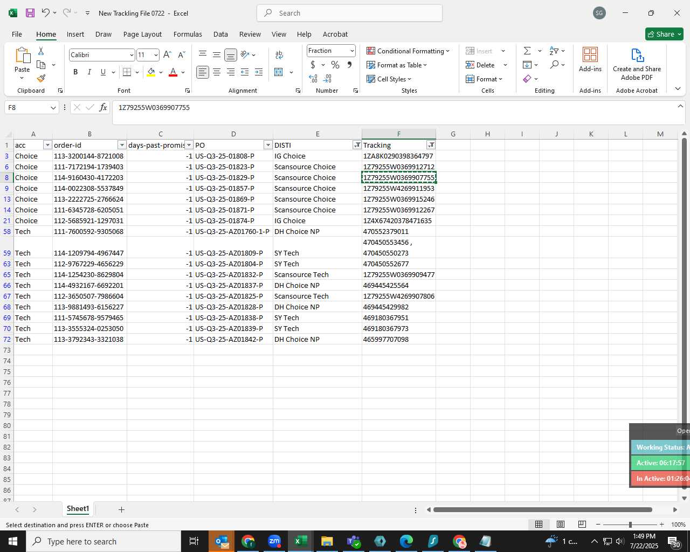Click the Search box in title bar

pos(350,13)
